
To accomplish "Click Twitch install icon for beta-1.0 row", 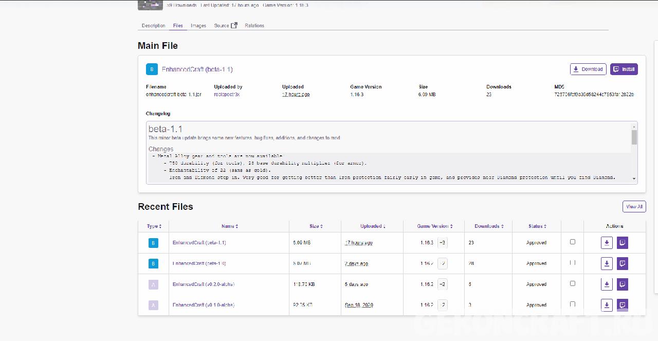I will coord(622,263).
